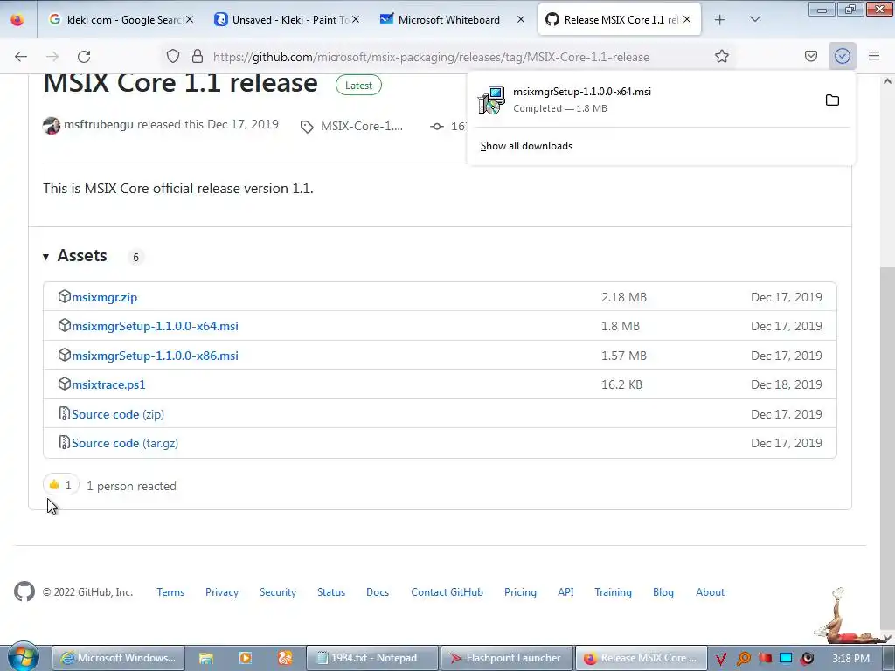Image resolution: width=895 pixels, height=671 pixels.
Task: Collapse the Assets section triangle
Action: (45, 258)
